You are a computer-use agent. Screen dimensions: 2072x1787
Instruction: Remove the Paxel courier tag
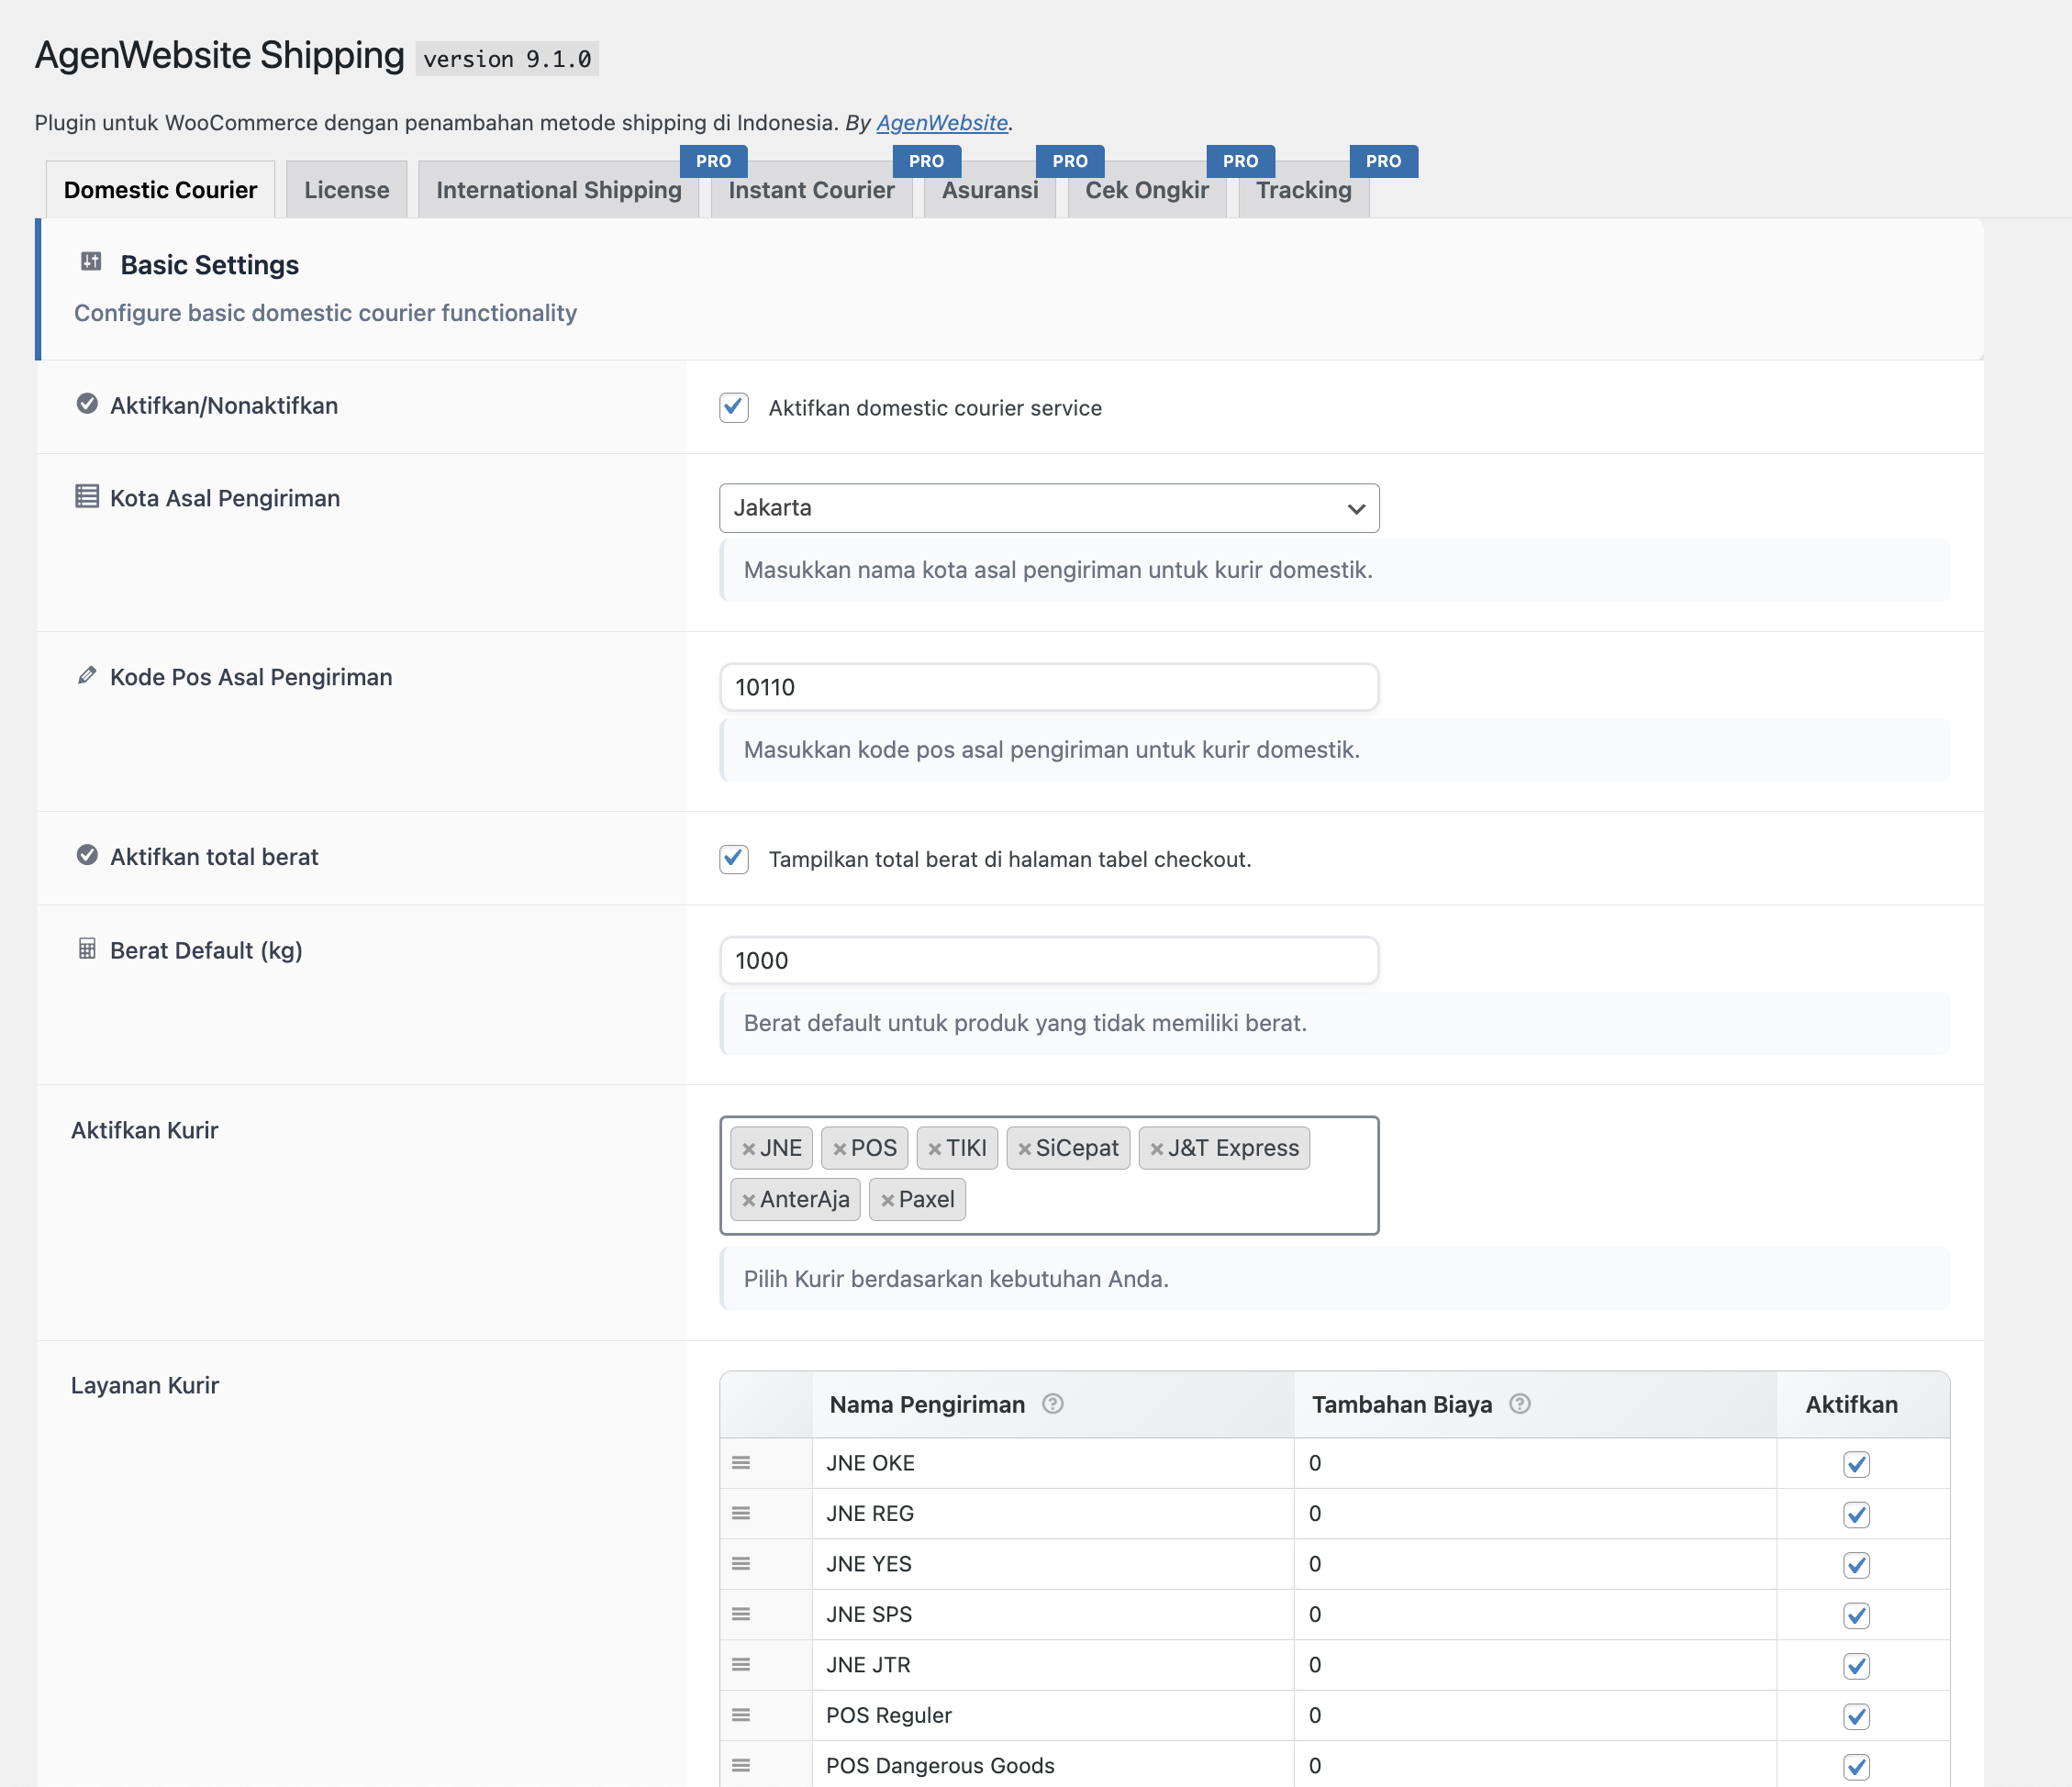coord(887,1200)
